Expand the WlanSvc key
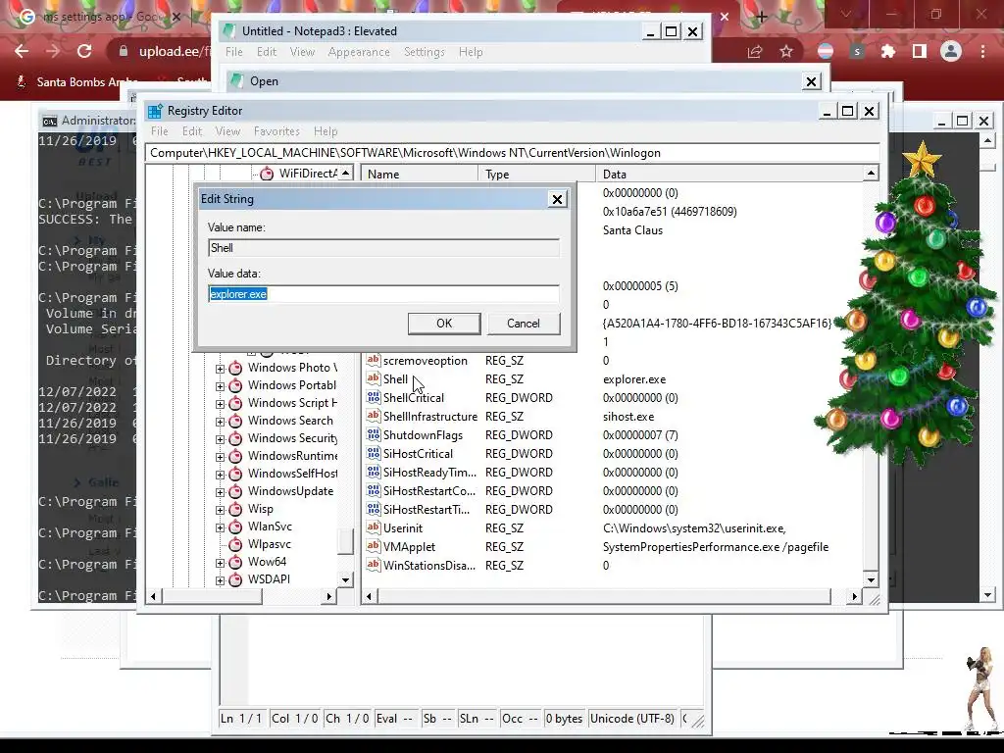The image size is (1004, 753). [x=221, y=527]
